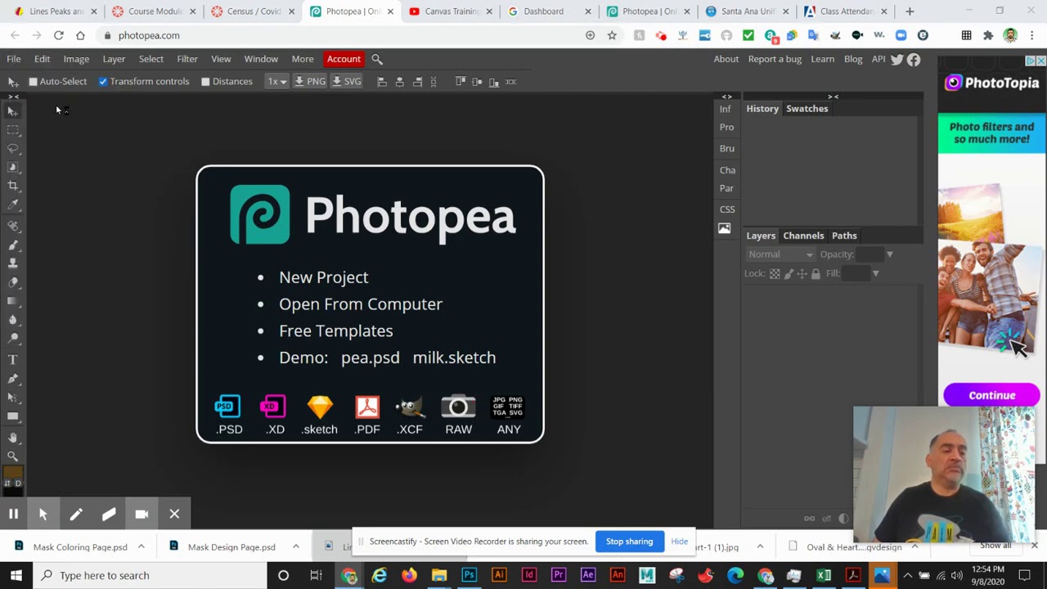Image resolution: width=1047 pixels, height=589 pixels.
Task: Click Open From Computer link
Action: click(361, 304)
